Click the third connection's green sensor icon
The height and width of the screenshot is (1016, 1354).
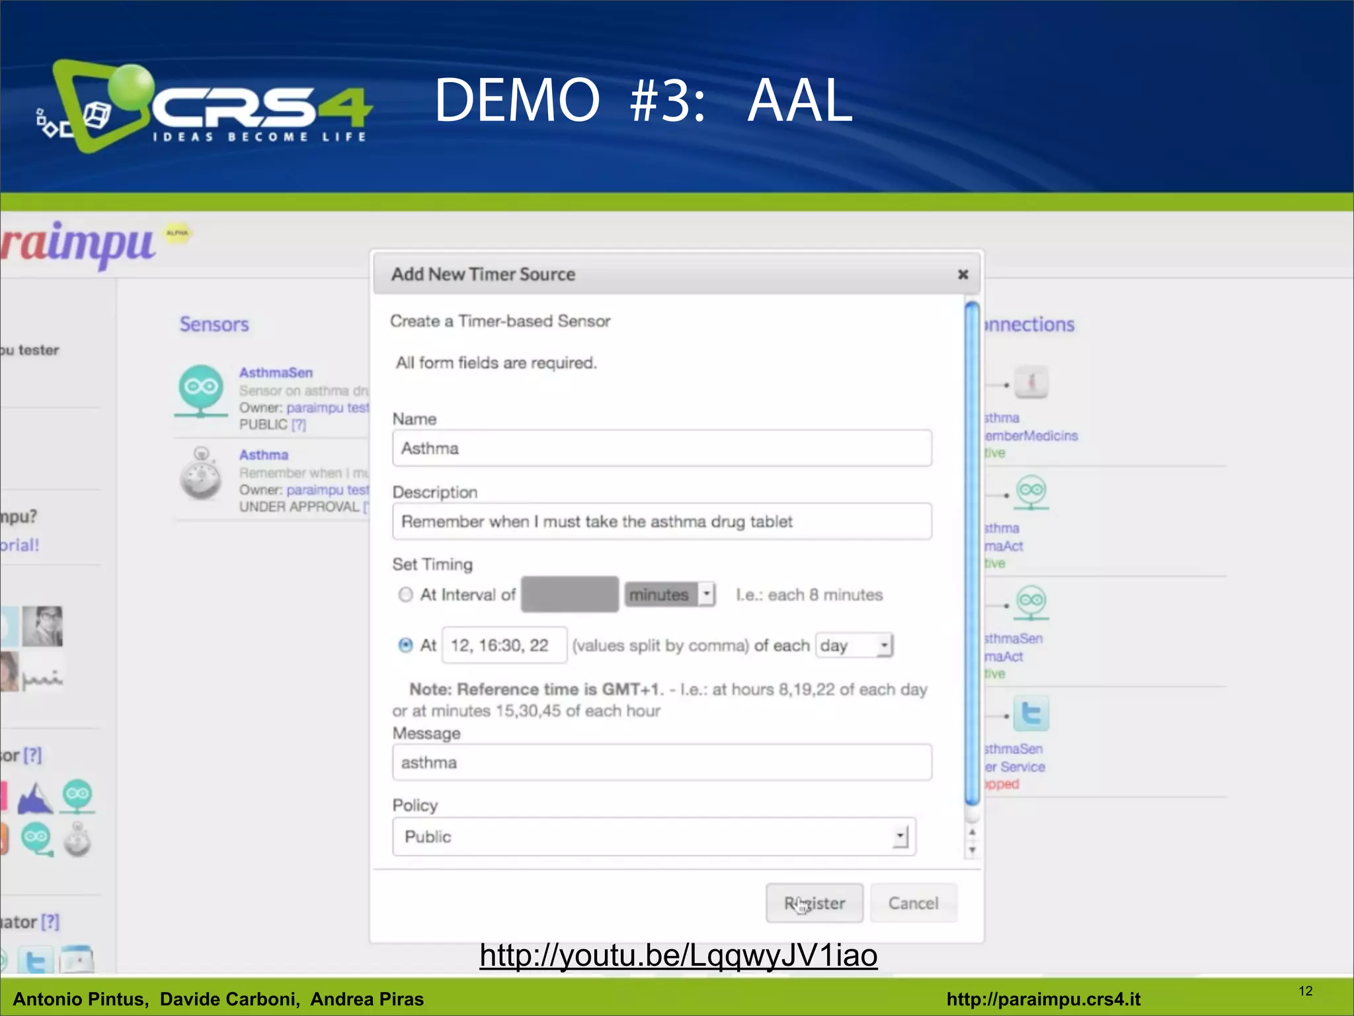1031,603
